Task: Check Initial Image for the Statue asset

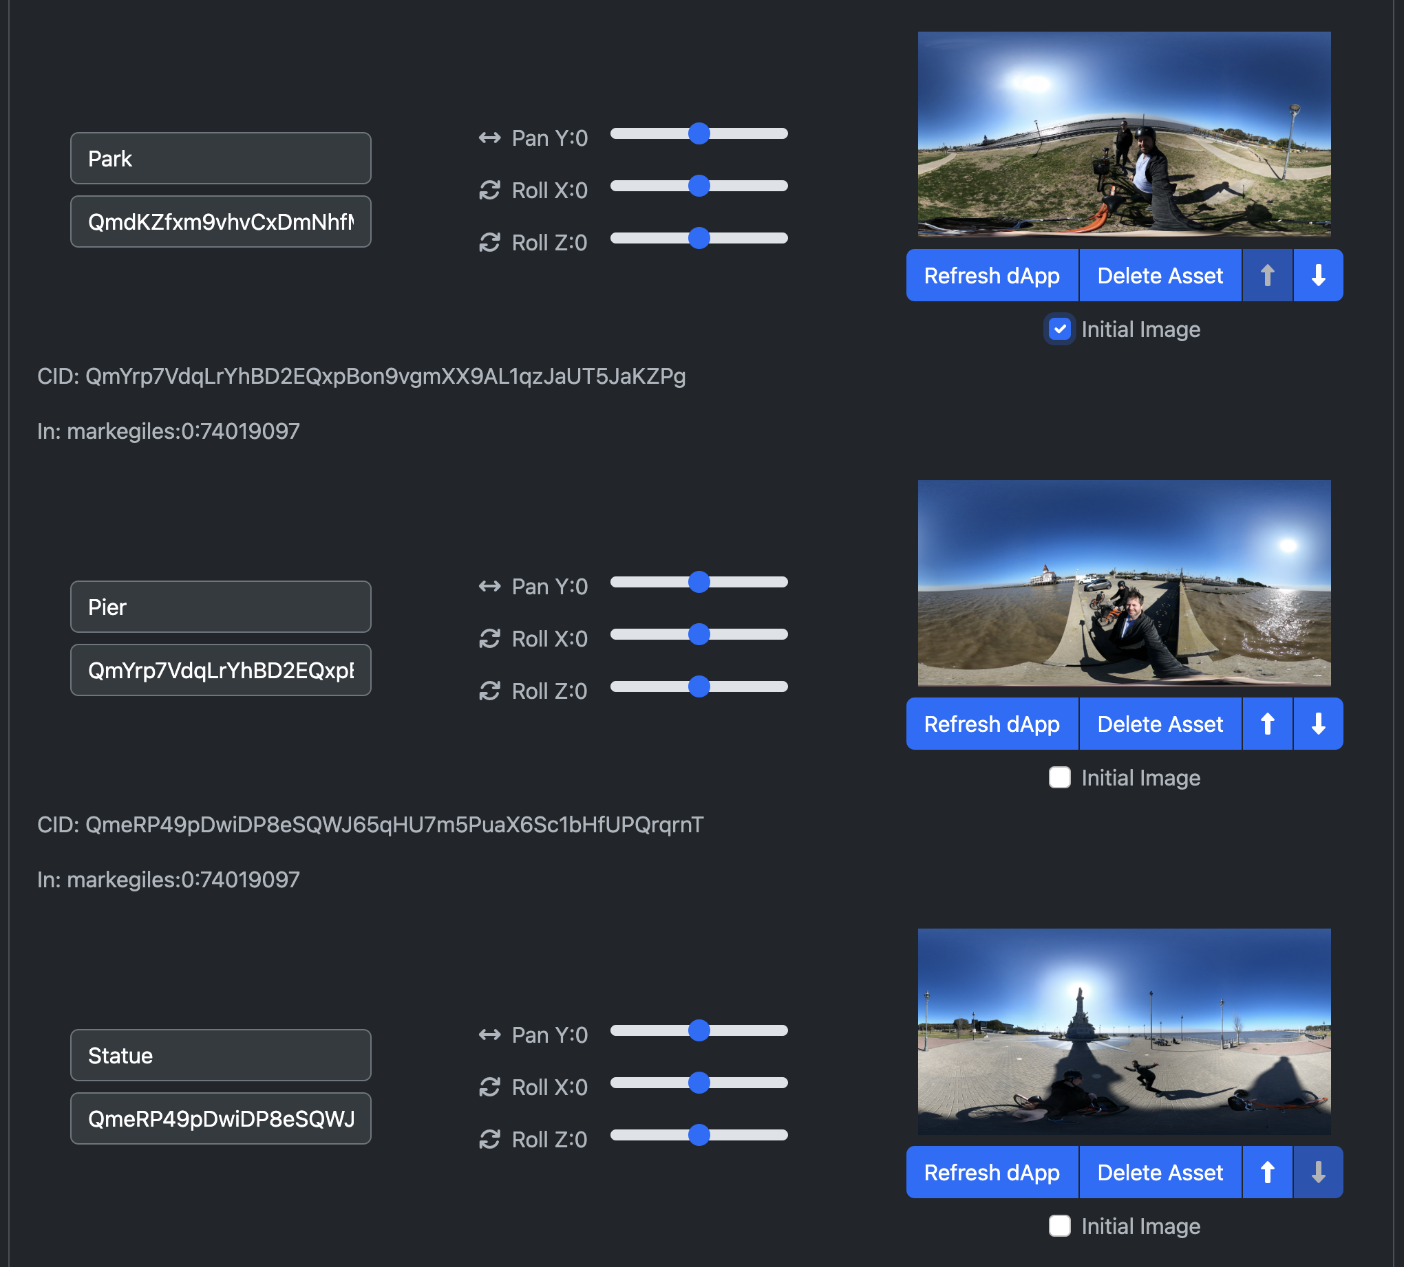Action: [x=1059, y=1226]
